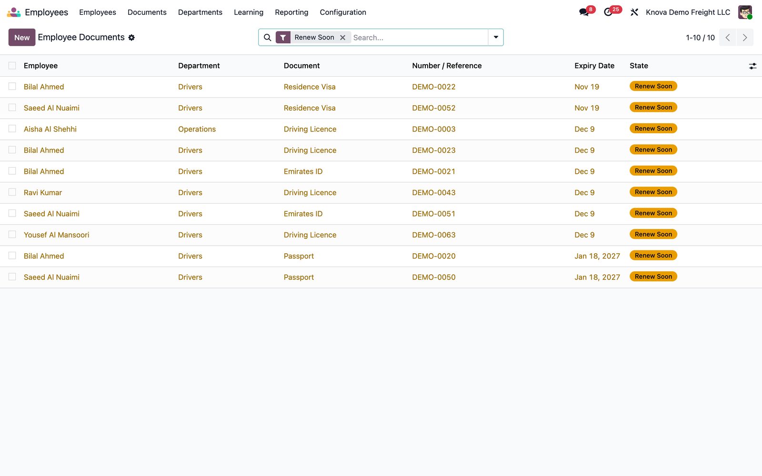Click the New button
Image resolution: width=762 pixels, height=476 pixels.
(x=22, y=38)
